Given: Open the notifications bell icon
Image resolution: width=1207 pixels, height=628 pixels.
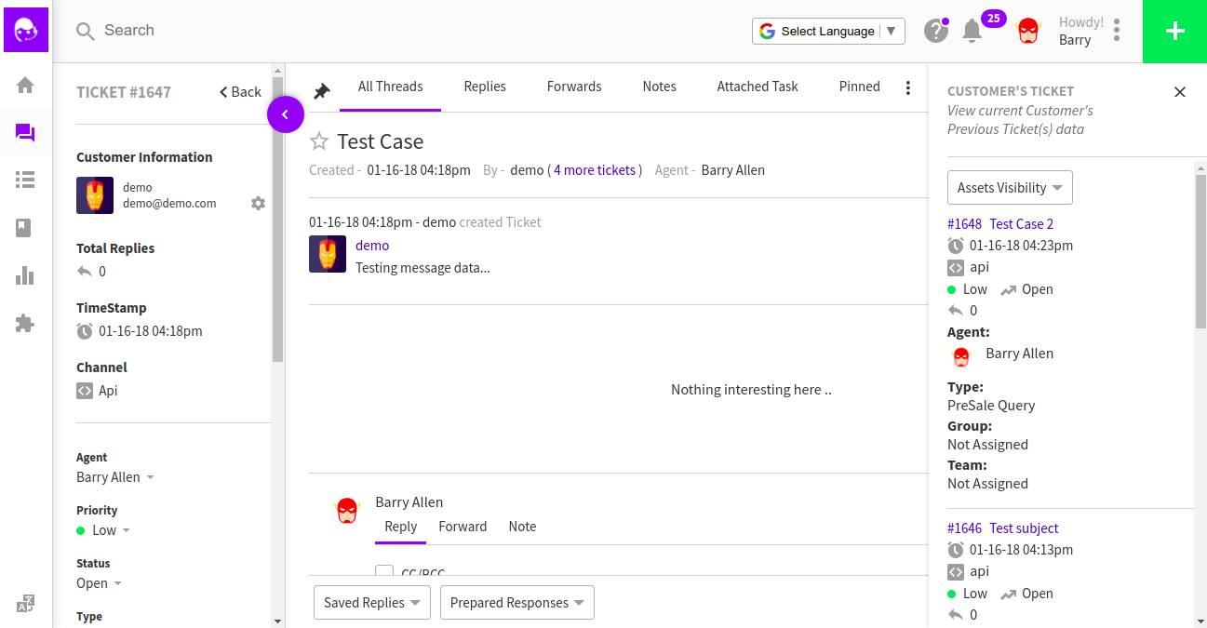Looking at the screenshot, I should coord(972,31).
